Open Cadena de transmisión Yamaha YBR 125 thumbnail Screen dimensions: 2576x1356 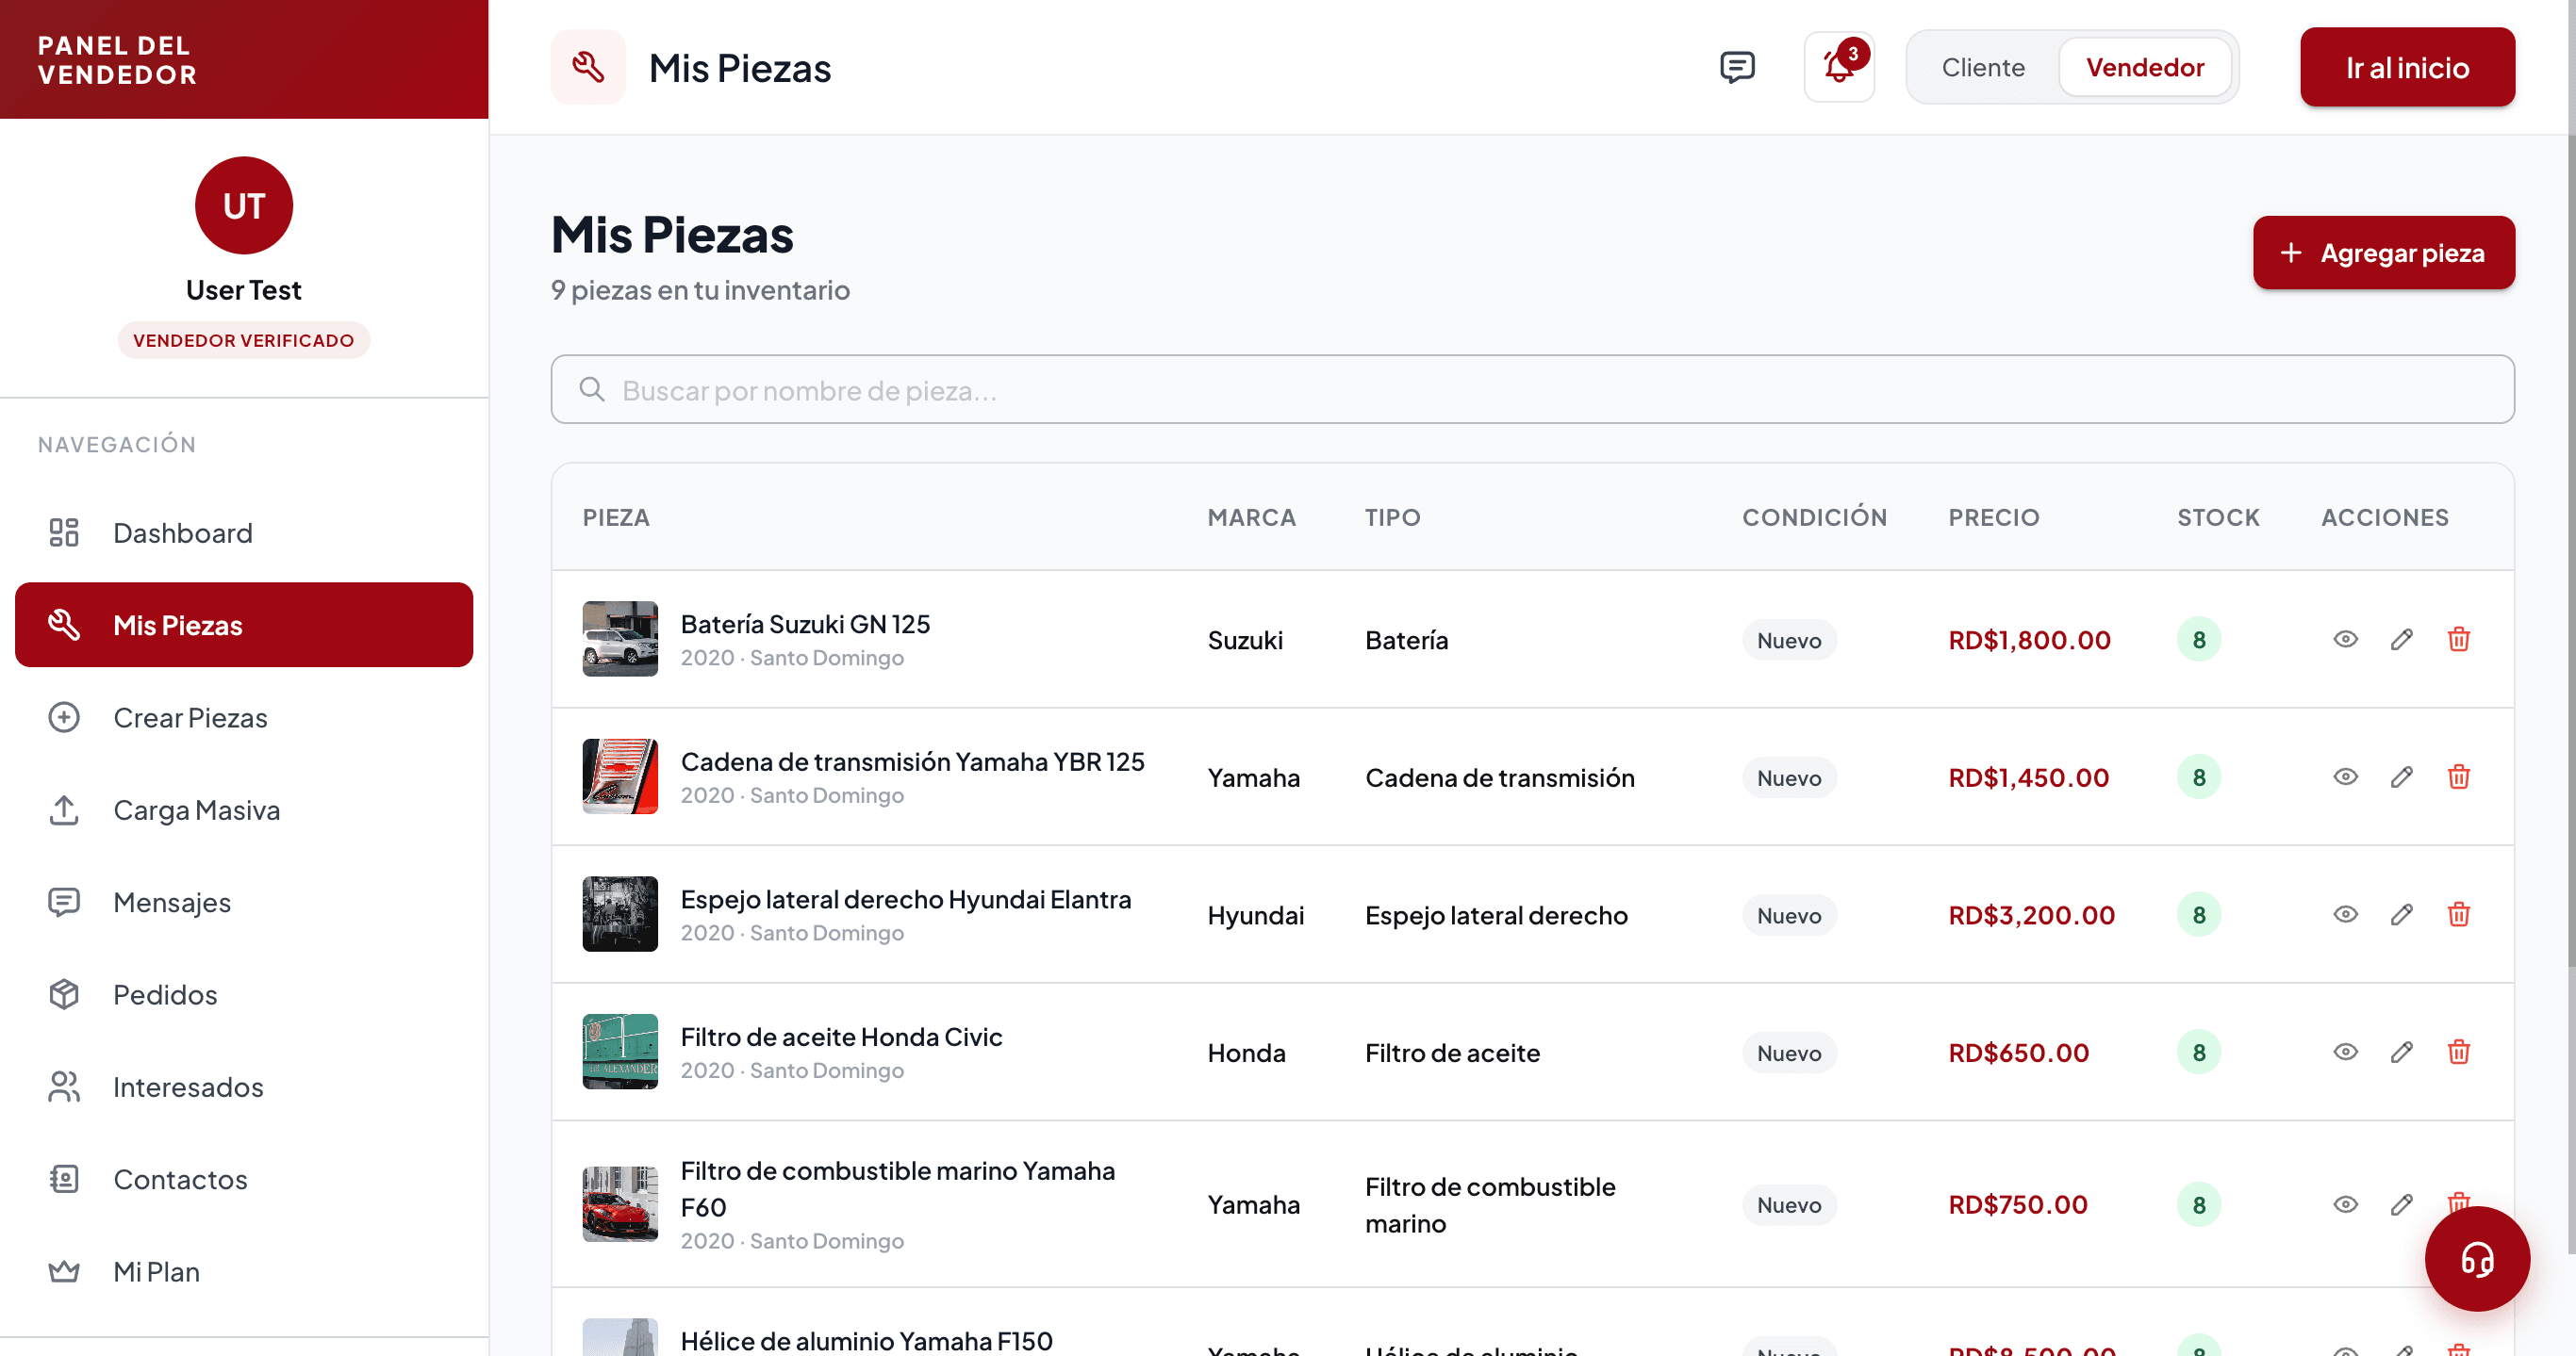click(620, 776)
